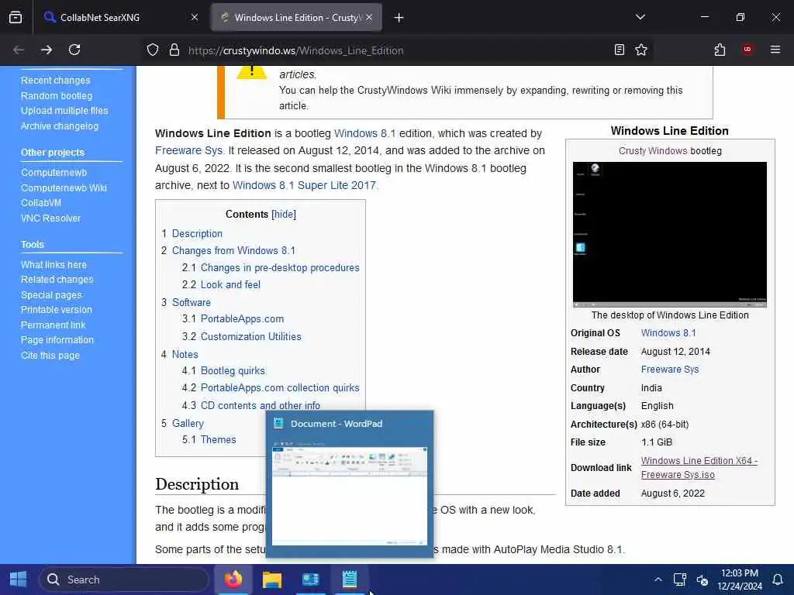Close the Windows Line Edition tab
The height and width of the screenshot is (595, 794).
(369, 18)
